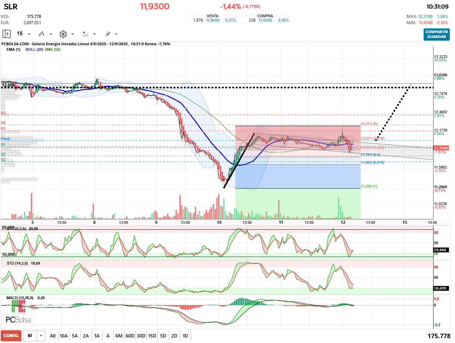Screen dimensions: 455x343
Task: Expand the chart type dropdown arrow
Action: point(51,34)
